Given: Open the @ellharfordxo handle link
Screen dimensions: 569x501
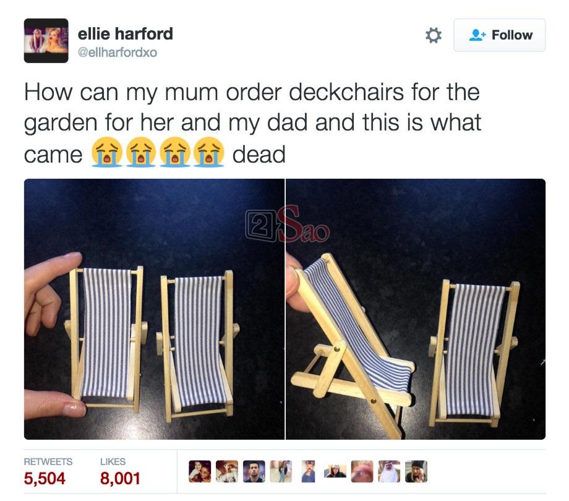Looking at the screenshot, I should tap(118, 53).
